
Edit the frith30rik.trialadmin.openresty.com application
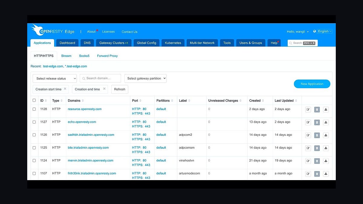point(308,174)
